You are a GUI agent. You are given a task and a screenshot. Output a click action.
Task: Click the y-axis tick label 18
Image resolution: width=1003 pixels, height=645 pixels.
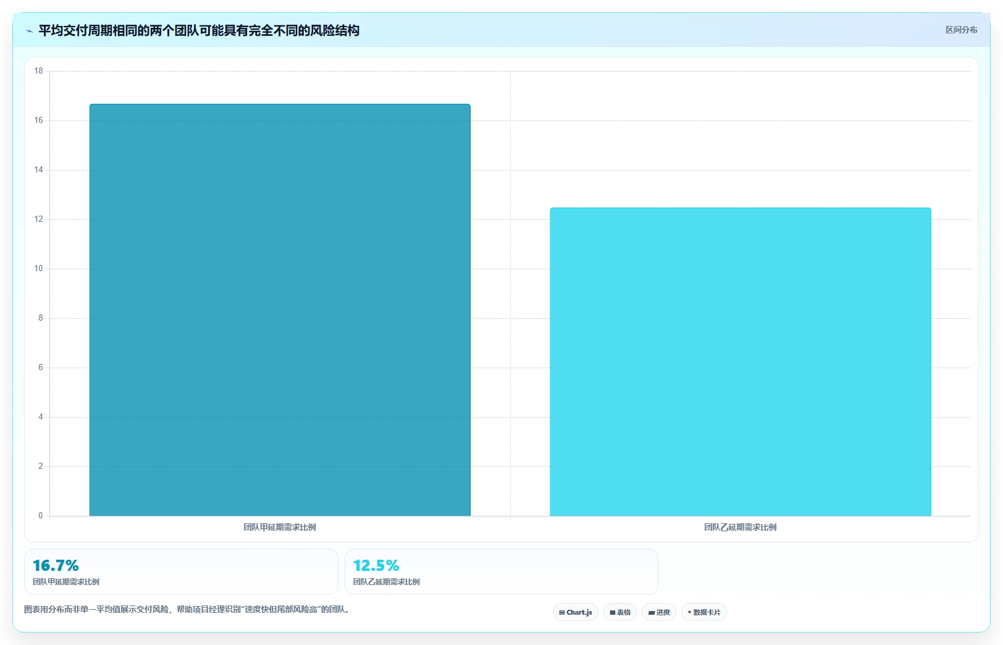coord(39,71)
